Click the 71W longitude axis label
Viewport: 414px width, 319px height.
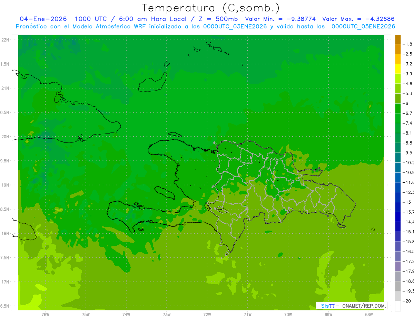click(x=247, y=315)
